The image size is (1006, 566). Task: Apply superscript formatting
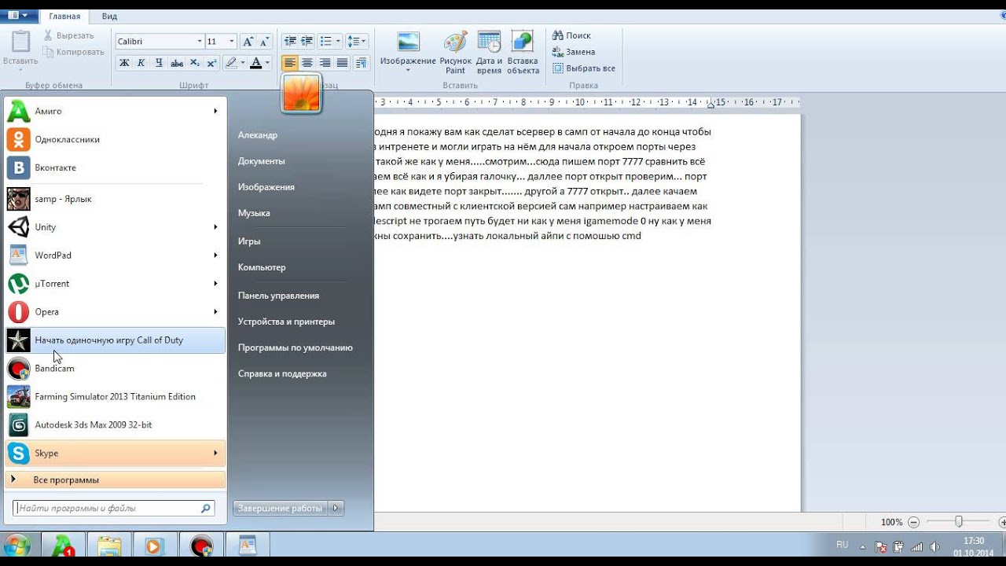[x=211, y=63]
